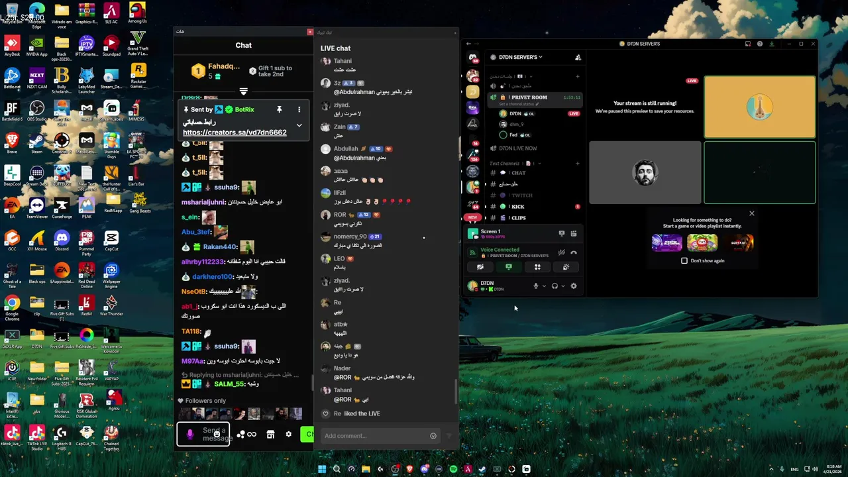
Task: Check the "Don't show again" checkbox
Action: [684, 260]
